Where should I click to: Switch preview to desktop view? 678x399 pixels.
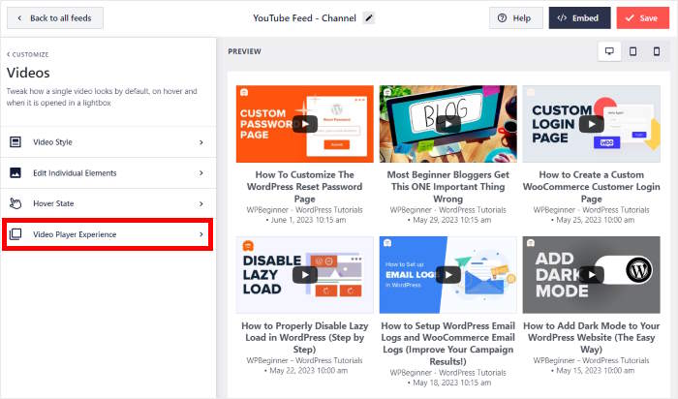pyautogui.click(x=609, y=51)
